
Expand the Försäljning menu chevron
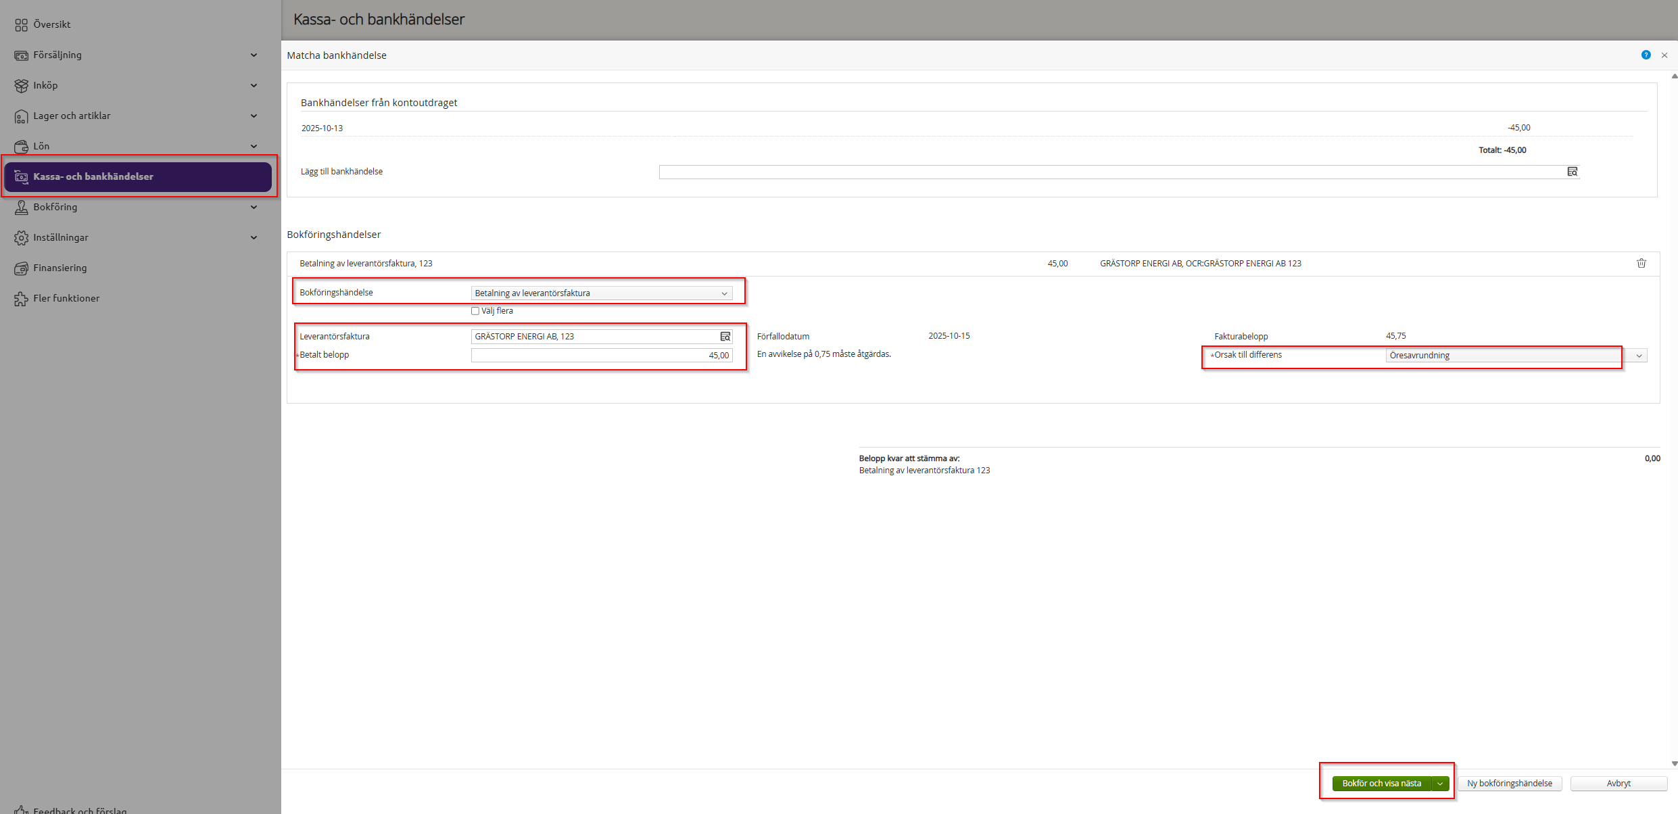tap(254, 55)
